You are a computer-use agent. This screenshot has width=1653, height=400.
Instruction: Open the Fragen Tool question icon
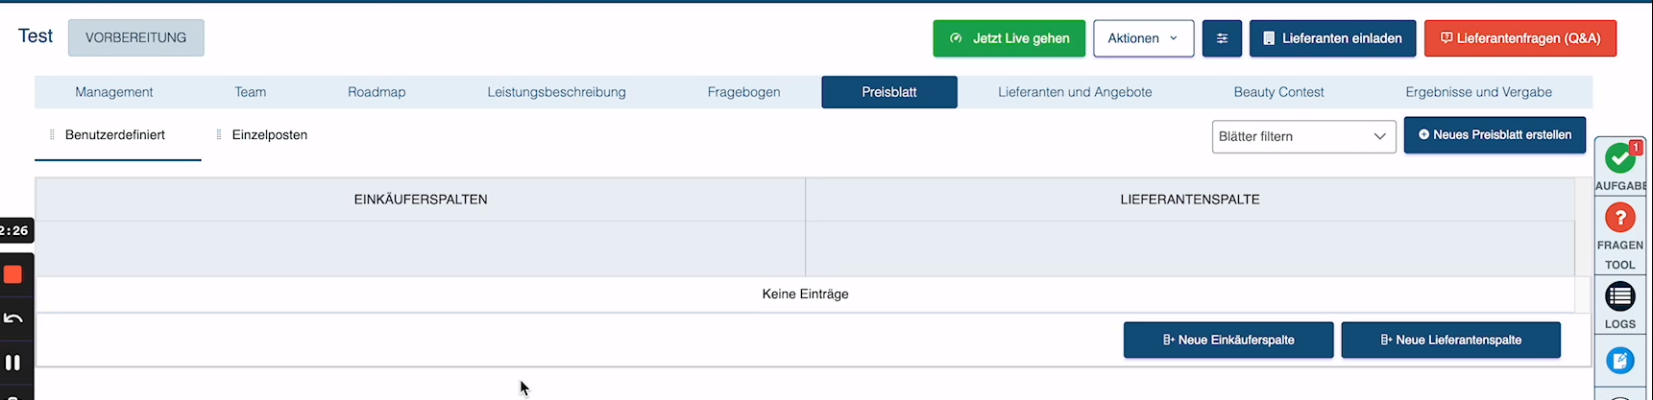pyautogui.click(x=1619, y=219)
